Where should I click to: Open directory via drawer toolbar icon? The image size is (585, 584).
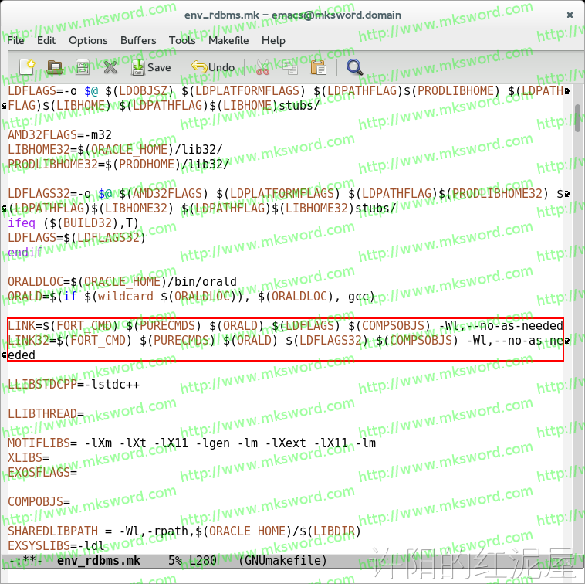click(83, 67)
